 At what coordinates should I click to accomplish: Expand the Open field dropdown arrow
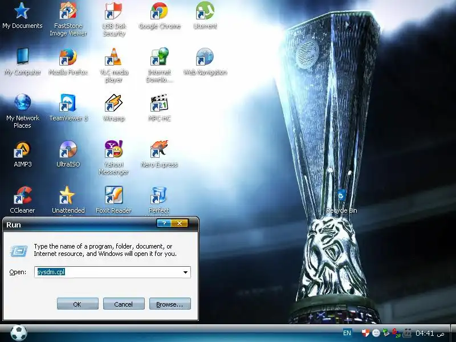(x=185, y=272)
